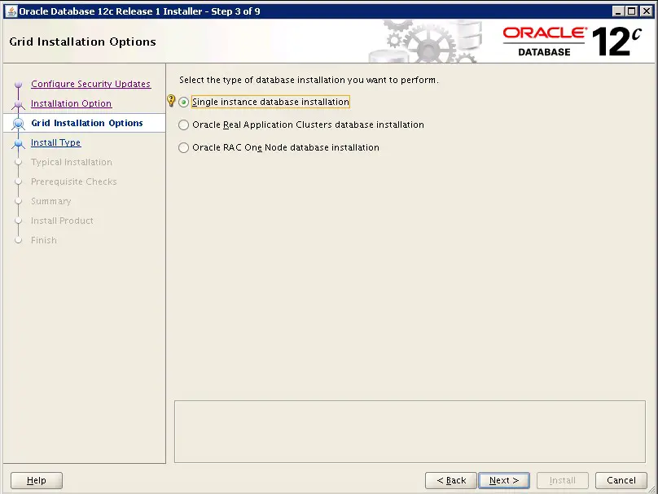Screen dimensions: 658x494
Task: Minimize the installer window
Action: (x=617, y=11)
